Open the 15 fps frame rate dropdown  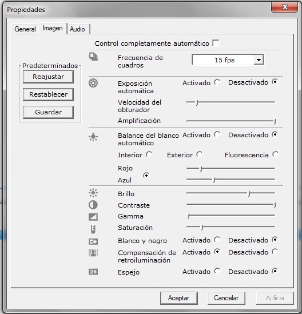pos(259,59)
